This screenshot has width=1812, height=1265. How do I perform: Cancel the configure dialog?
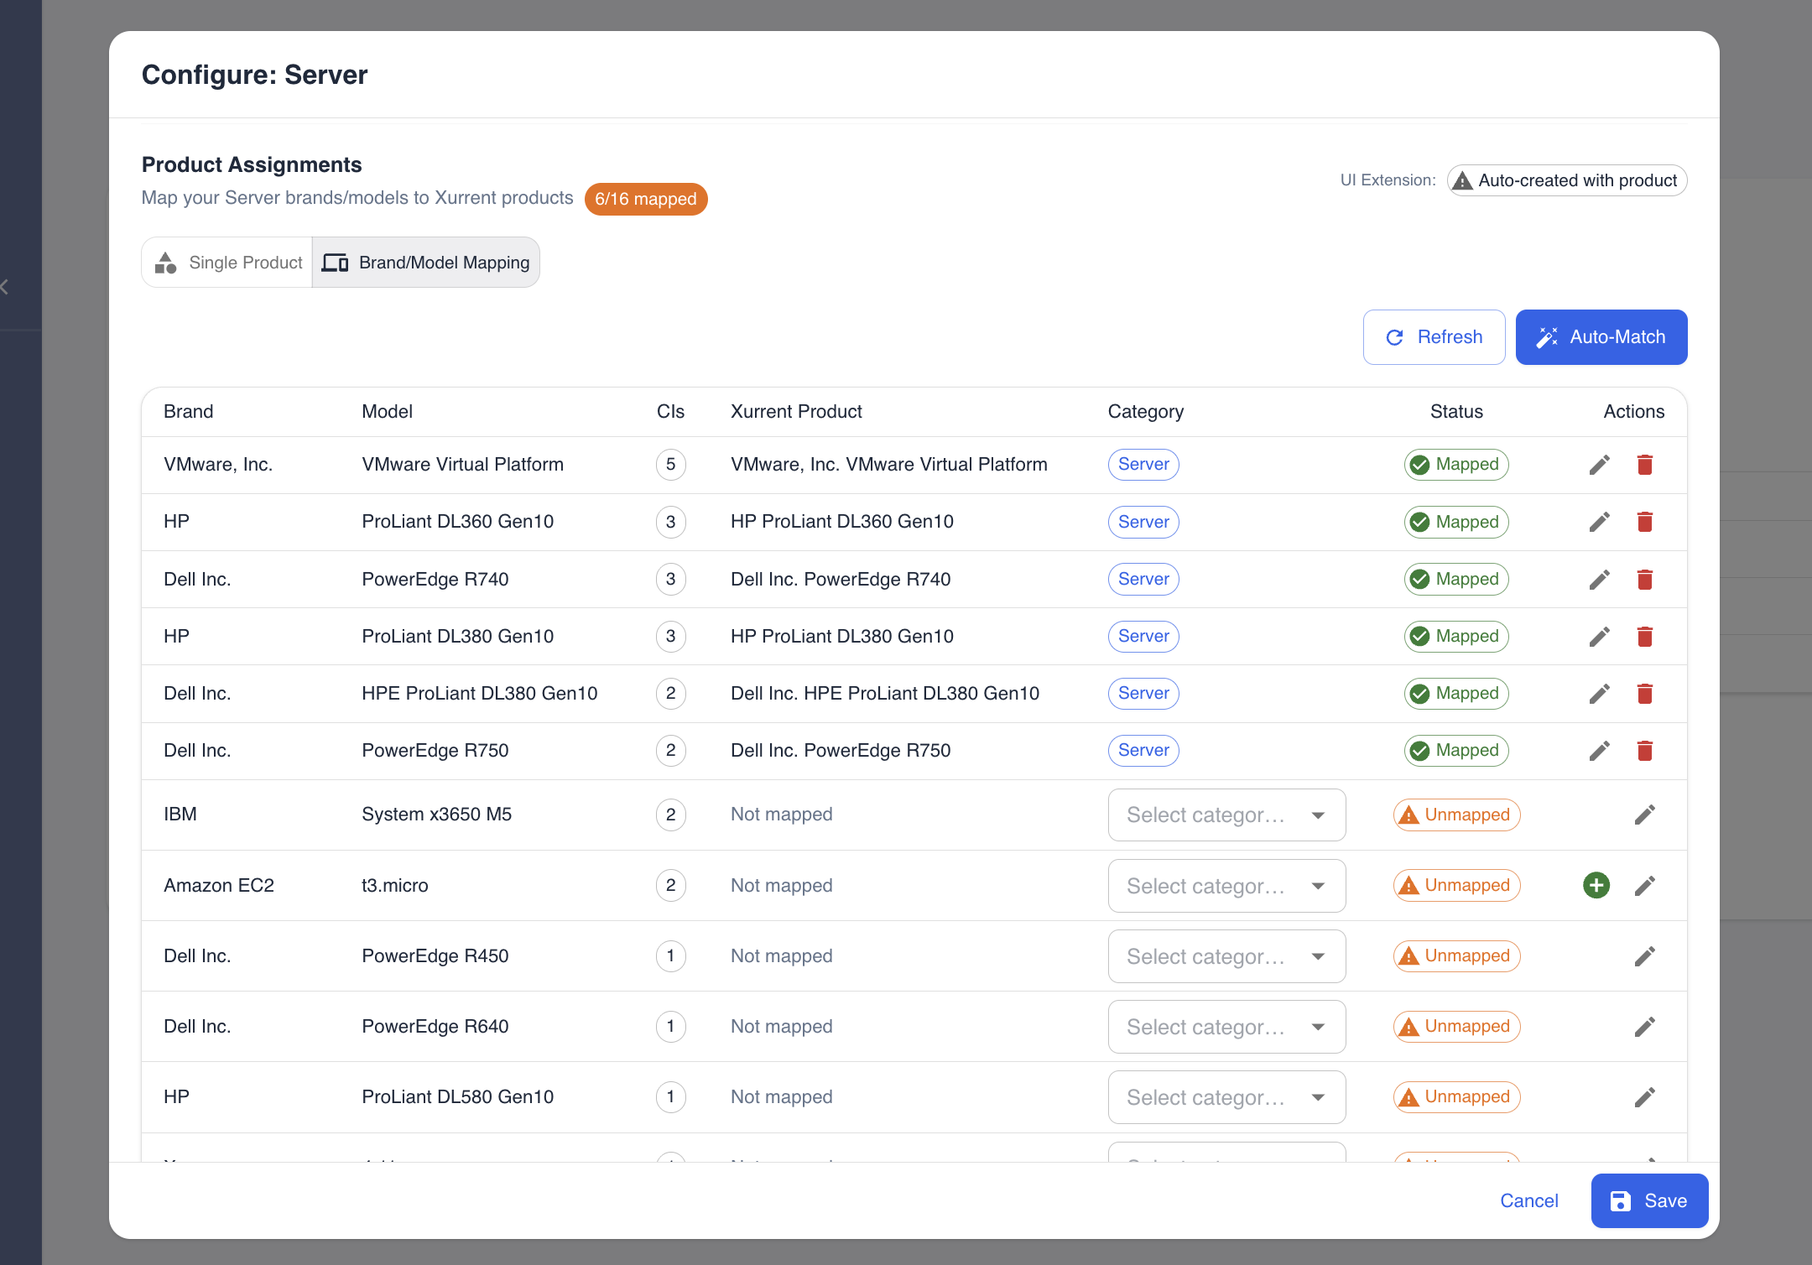1528,1200
